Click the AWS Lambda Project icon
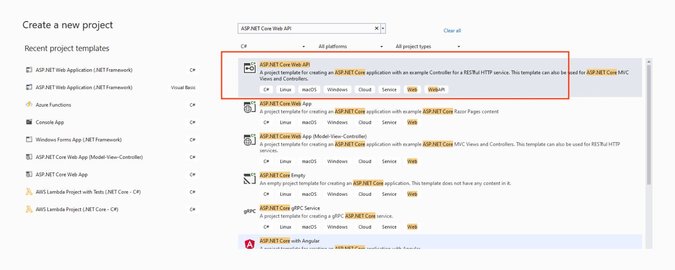The width and height of the screenshot is (675, 270). pyautogui.click(x=29, y=209)
